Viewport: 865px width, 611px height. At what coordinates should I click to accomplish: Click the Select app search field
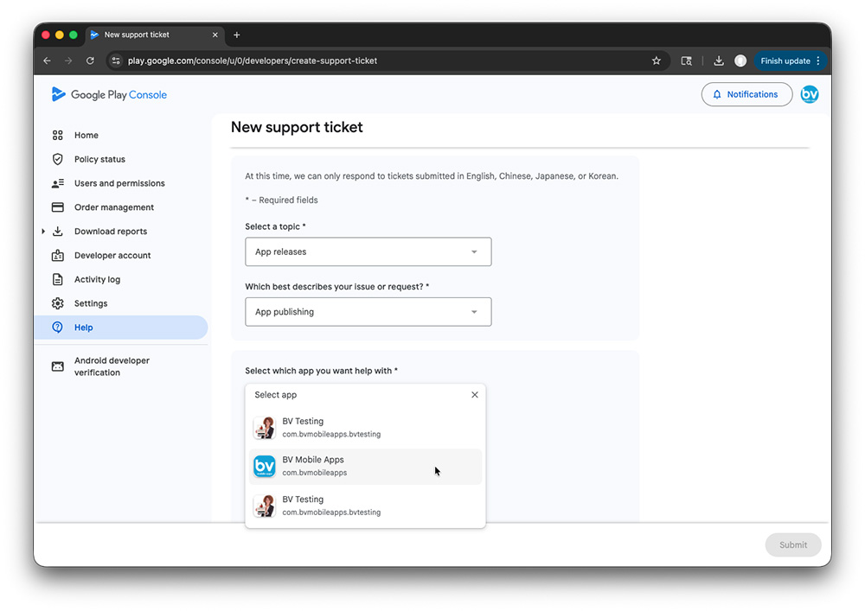coord(357,394)
